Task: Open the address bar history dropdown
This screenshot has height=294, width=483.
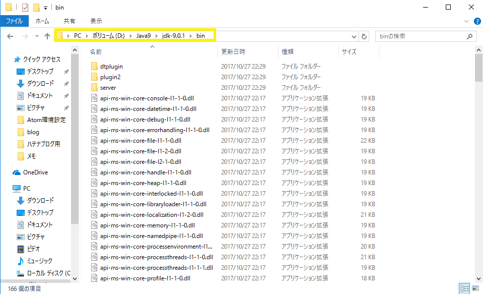Action: (x=354, y=37)
